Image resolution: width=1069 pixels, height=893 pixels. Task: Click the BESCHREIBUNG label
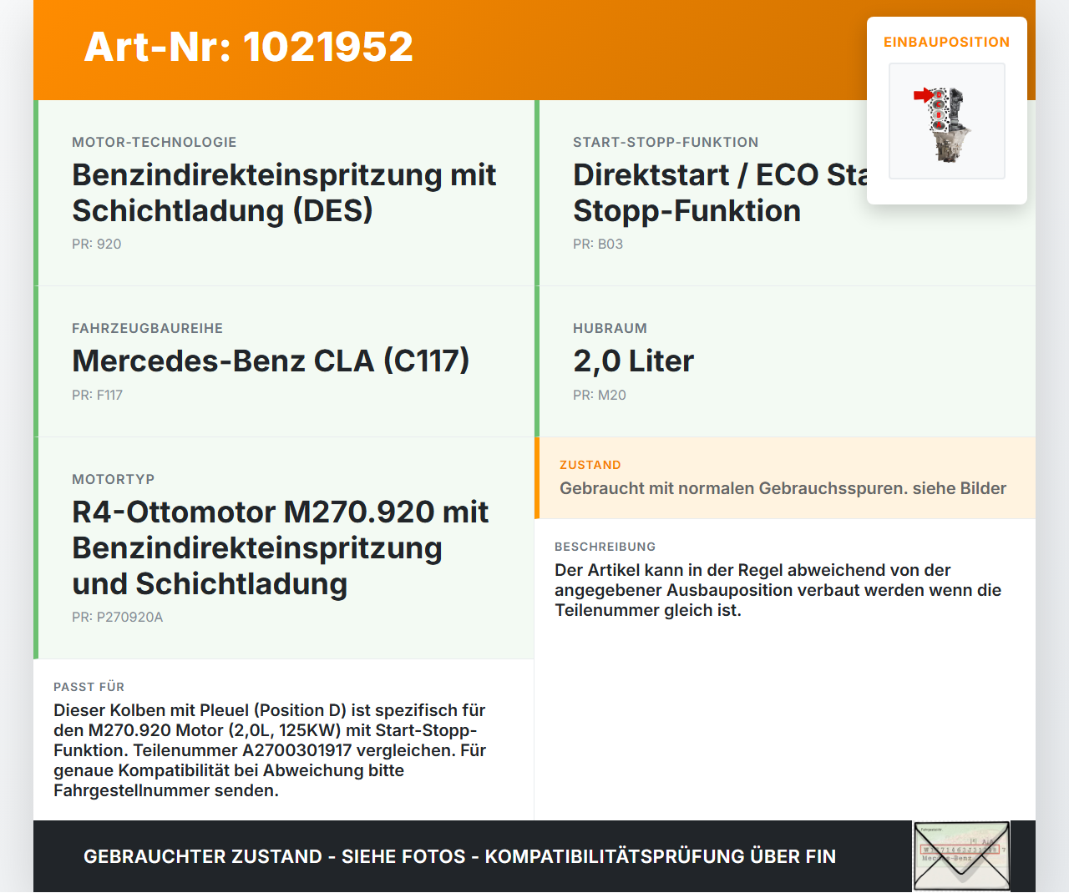[x=605, y=547]
